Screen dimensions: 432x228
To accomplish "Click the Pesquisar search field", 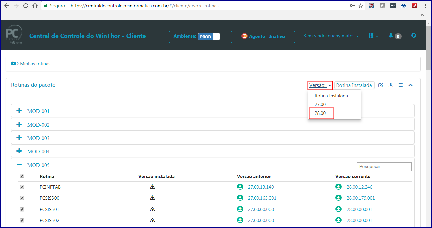I will tap(384, 166).
